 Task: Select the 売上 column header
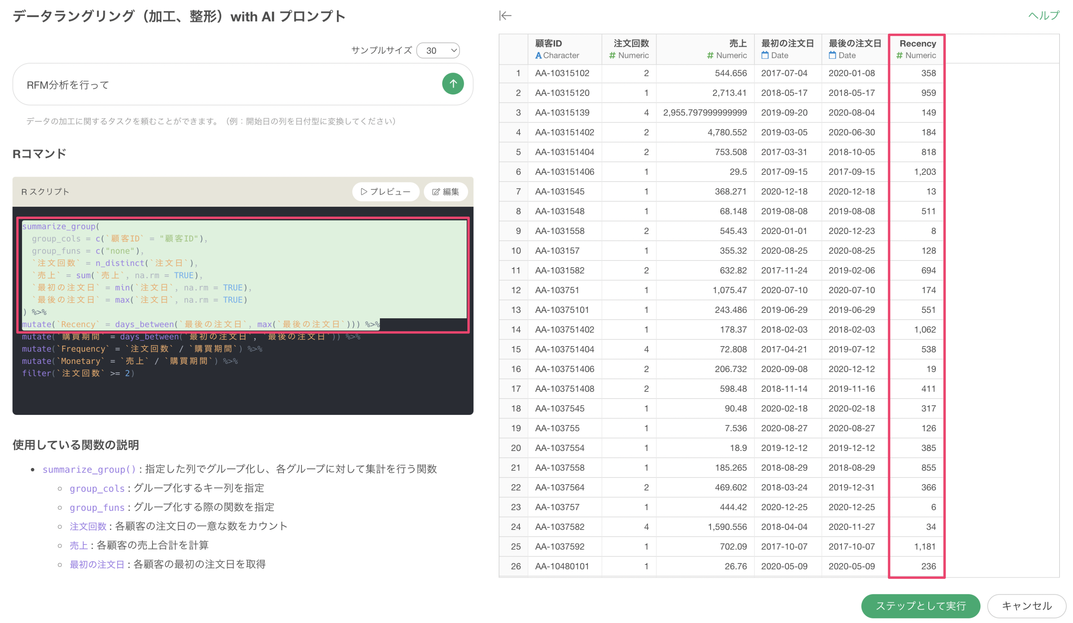click(705, 49)
